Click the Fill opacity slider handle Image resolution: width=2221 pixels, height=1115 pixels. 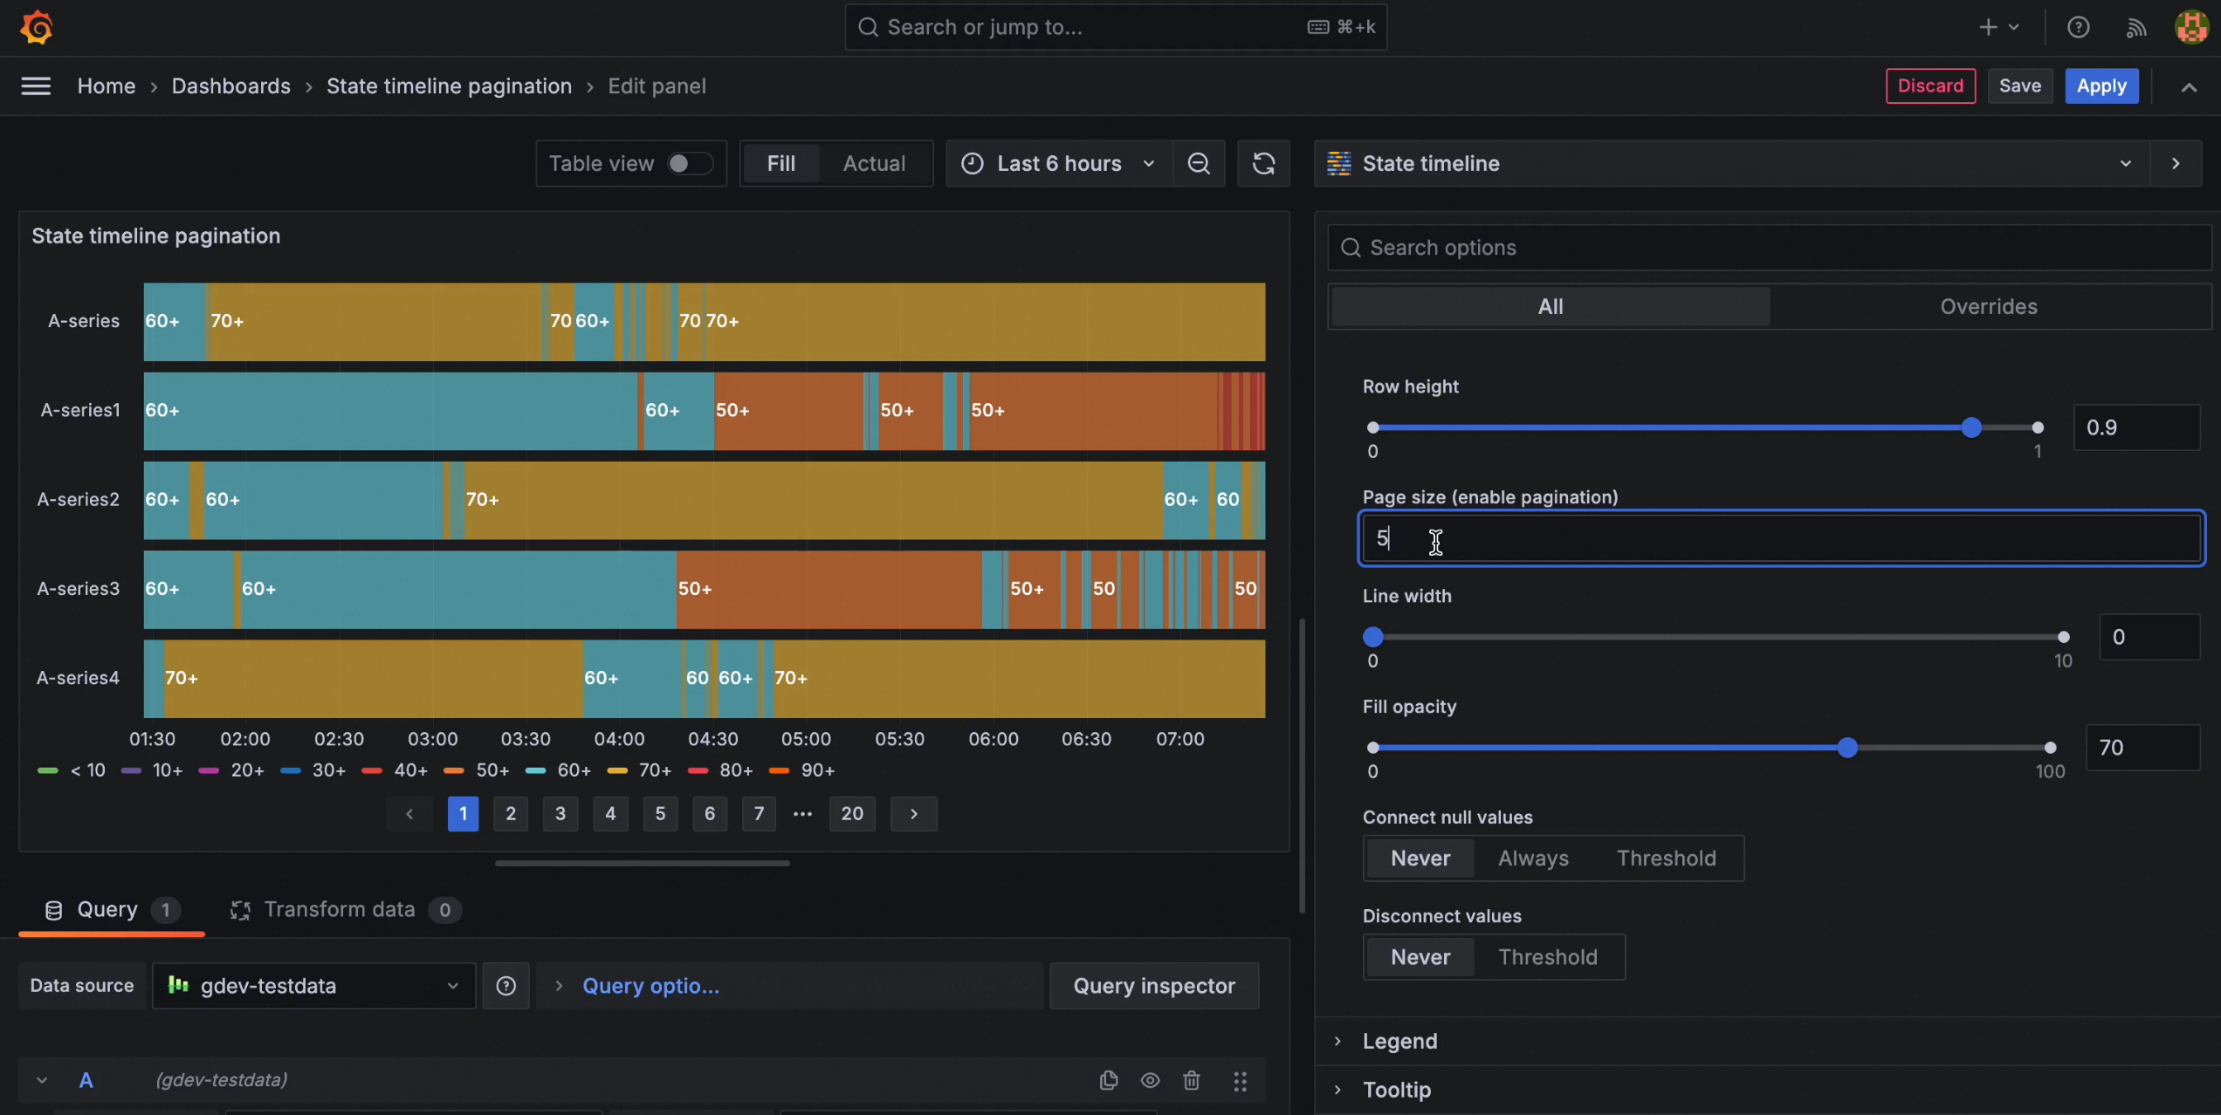[x=1846, y=748]
